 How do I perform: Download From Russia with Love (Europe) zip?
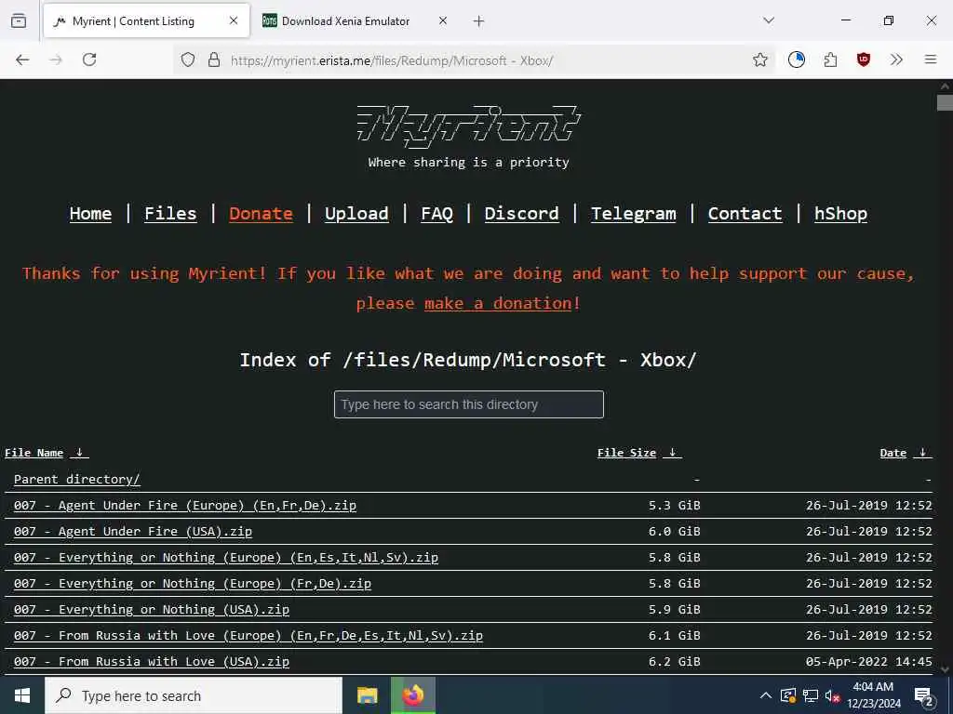pyautogui.click(x=248, y=636)
